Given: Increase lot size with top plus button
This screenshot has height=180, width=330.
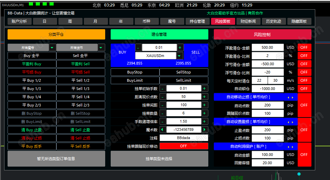Looking at the screenshot, I should (x=180, y=47).
